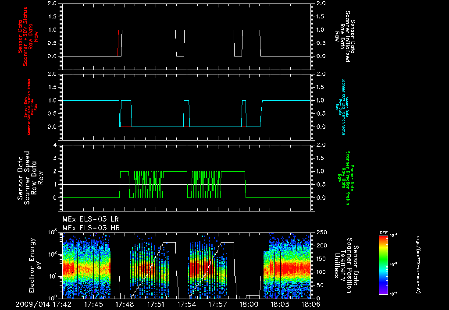This screenshot has width=449, height=310.
Task: Click the DEF color scale bar
Action: pos(383,264)
